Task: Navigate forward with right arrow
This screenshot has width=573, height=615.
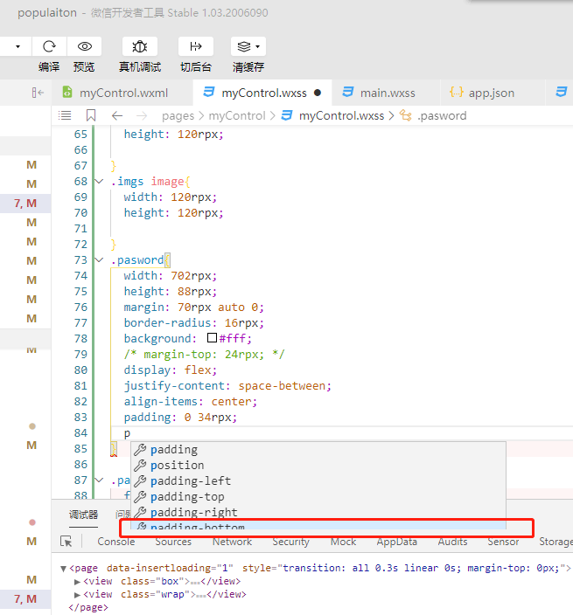Action: (x=142, y=115)
